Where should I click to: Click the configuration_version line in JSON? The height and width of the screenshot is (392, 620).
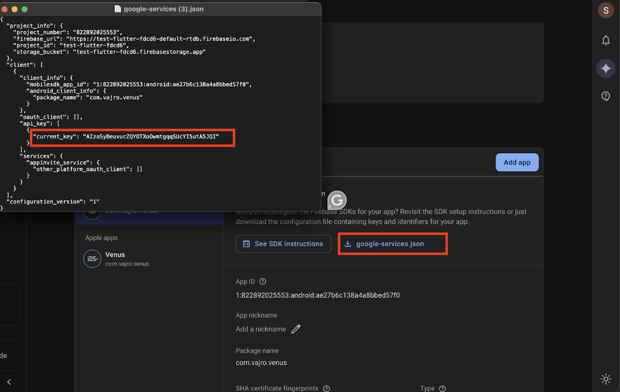53,201
